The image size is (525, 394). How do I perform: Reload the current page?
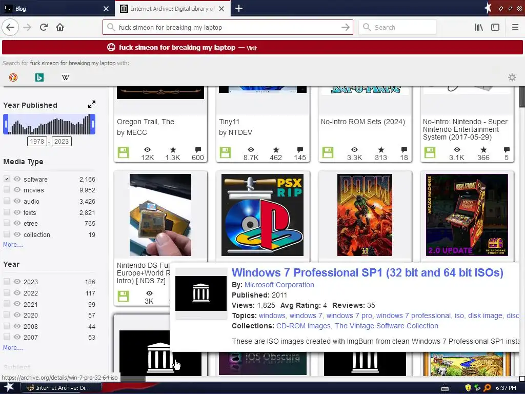(x=44, y=27)
